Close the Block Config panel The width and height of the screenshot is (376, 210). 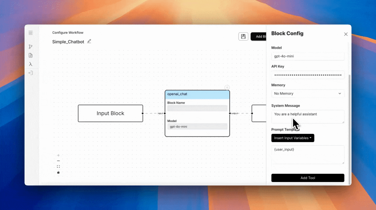346,34
